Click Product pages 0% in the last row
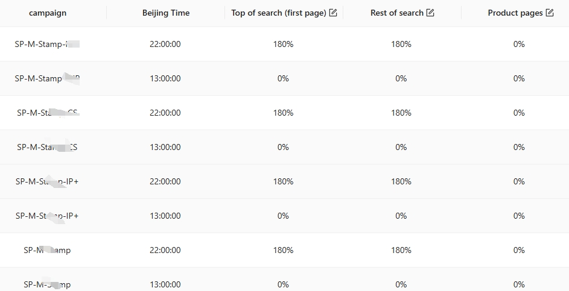Screen dimensions: 569x291 tap(519, 285)
